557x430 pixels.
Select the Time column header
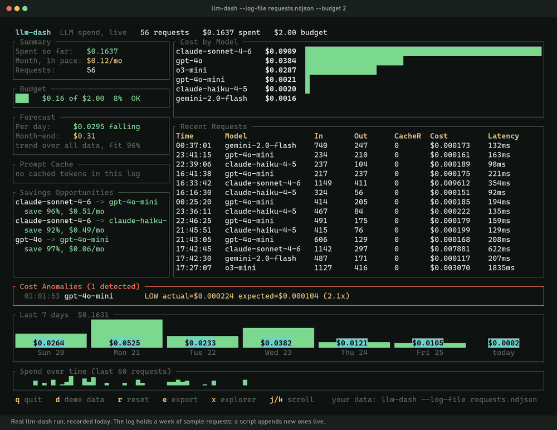(185, 136)
